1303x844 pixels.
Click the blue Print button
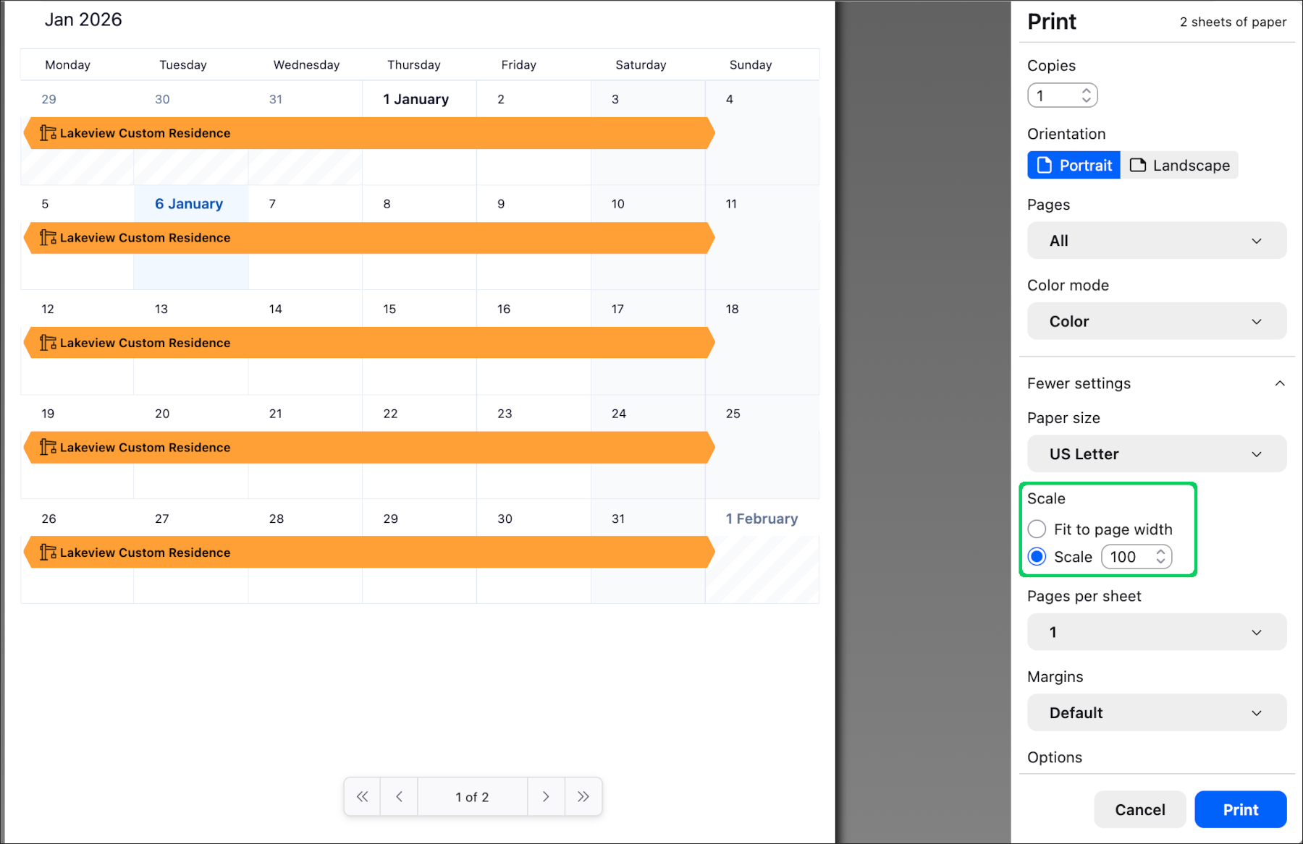pyautogui.click(x=1240, y=810)
